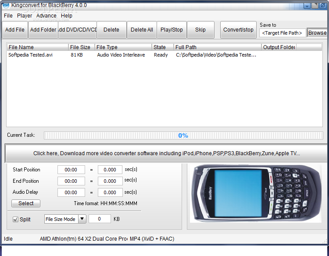Toggle the Split checkbox
This screenshot has width=329, height=256.
pos(15,219)
